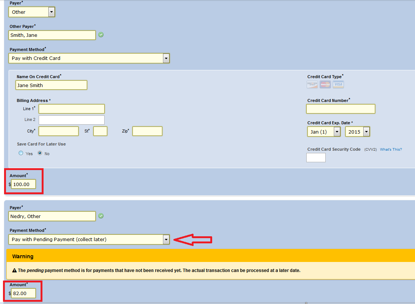Expand the Pay with Credit Card dropdown

(x=166, y=58)
